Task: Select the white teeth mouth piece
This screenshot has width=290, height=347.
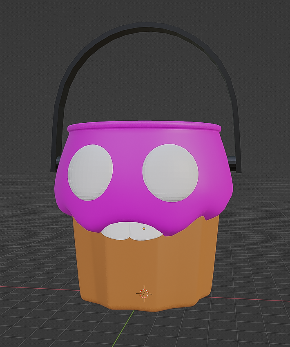Action: (x=132, y=232)
